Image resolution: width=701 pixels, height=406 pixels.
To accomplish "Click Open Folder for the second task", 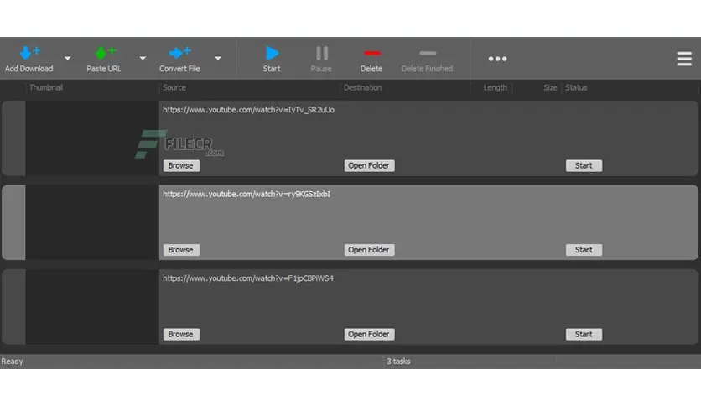I will tap(369, 250).
